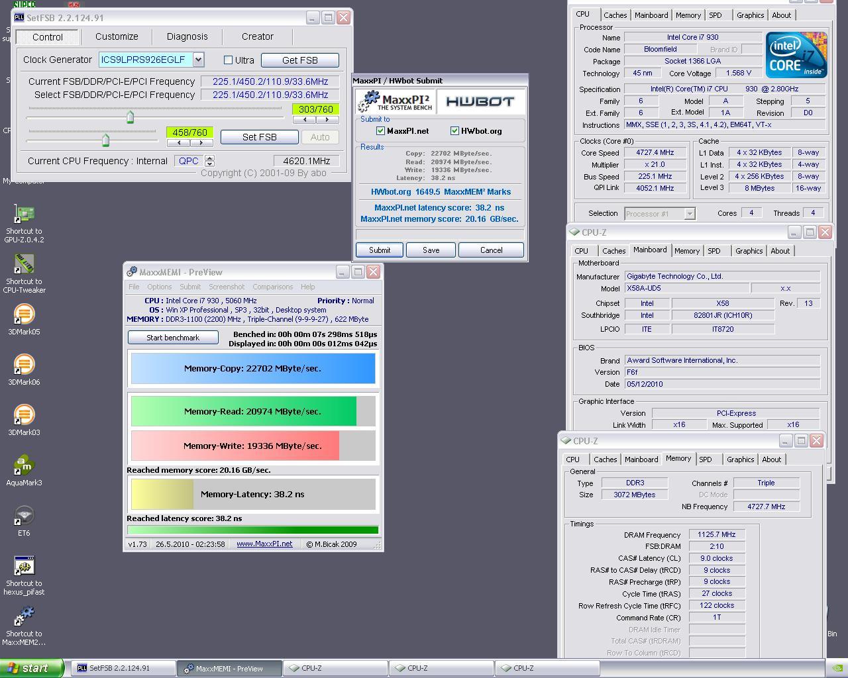The image size is (848, 678).
Task: Open Options menu in MaxxMEM
Action: pos(159,287)
